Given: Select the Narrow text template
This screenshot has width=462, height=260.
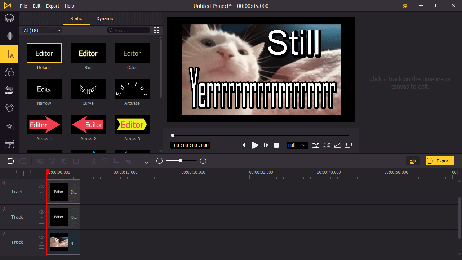Looking at the screenshot, I should click(44, 89).
